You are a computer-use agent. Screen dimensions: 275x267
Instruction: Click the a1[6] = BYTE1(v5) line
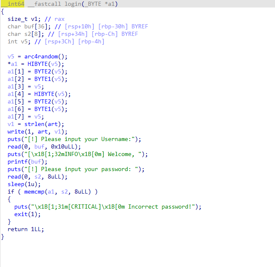(37, 109)
